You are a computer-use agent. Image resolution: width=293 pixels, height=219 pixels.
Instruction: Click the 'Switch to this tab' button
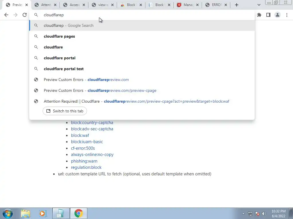[x=65, y=111]
